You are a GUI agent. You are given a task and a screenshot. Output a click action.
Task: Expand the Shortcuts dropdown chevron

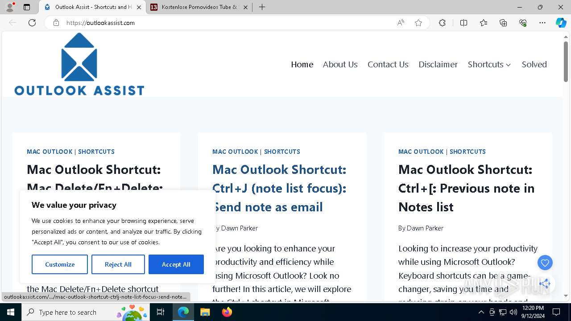coord(508,65)
